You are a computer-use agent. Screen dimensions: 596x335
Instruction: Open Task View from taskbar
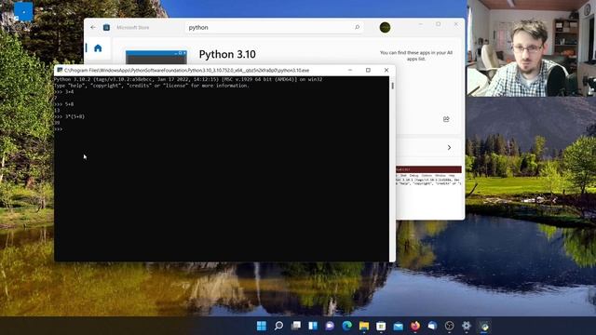point(296,326)
